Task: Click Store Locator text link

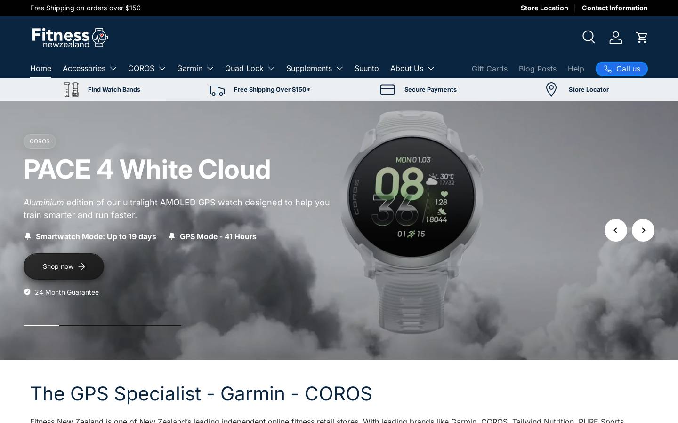Action: point(589,89)
